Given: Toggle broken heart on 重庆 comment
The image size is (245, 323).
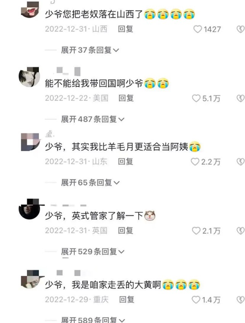Looking at the screenshot, I should pyautogui.click(x=241, y=300).
